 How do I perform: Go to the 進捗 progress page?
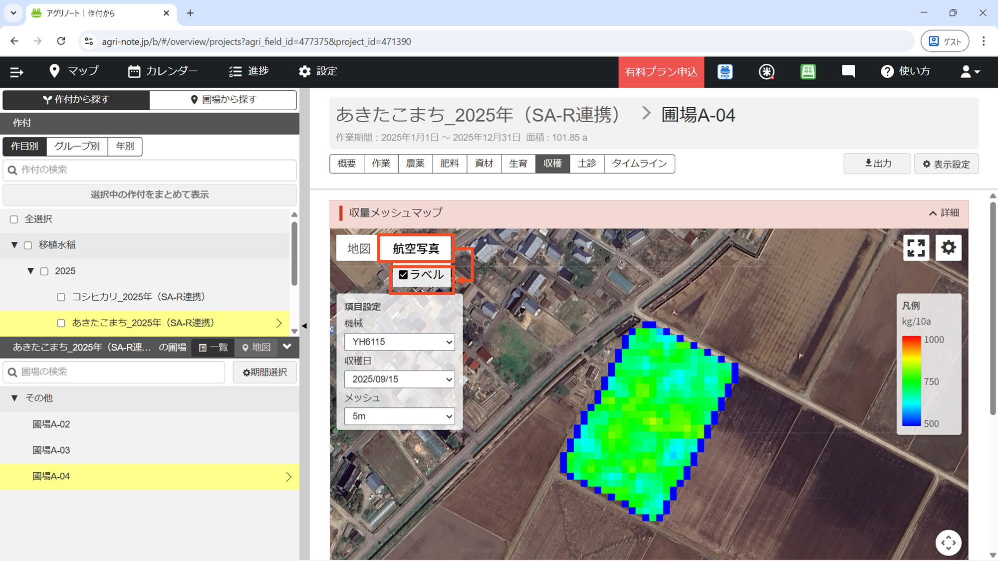point(249,71)
